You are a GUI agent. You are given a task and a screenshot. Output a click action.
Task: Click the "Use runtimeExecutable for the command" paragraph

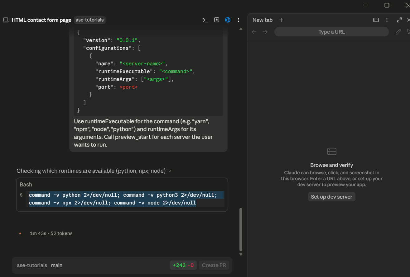143,133
